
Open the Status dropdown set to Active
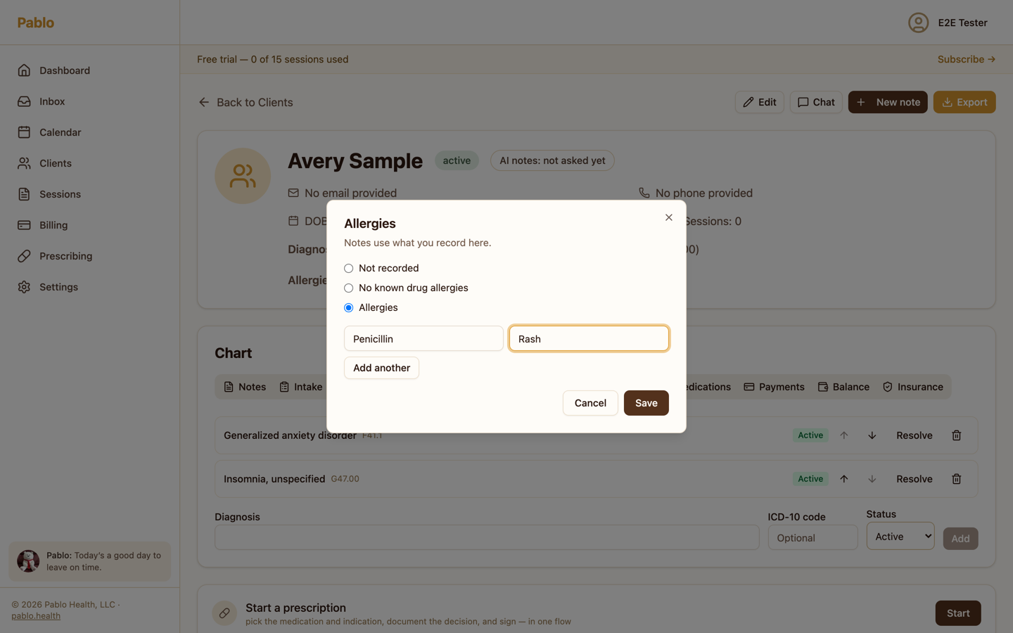pos(900,536)
